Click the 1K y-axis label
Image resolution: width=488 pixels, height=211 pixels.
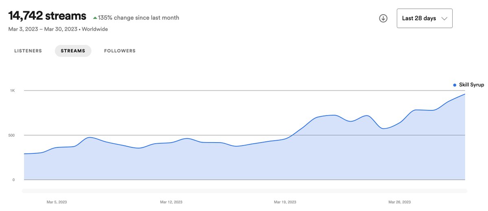[x=13, y=91]
